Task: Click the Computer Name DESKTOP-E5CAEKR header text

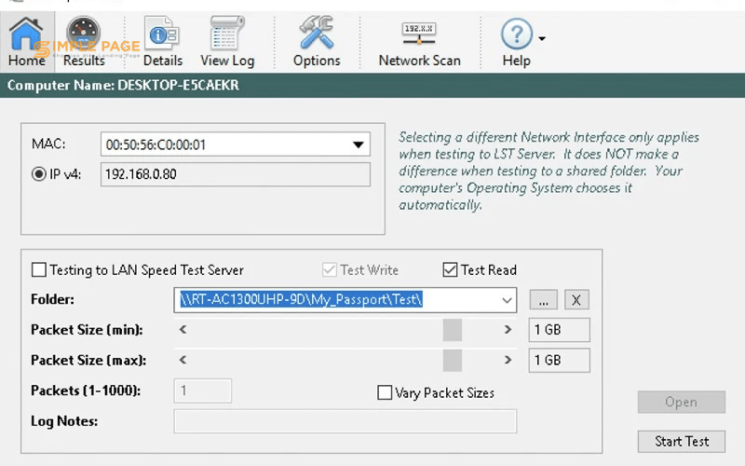Action: point(123,86)
